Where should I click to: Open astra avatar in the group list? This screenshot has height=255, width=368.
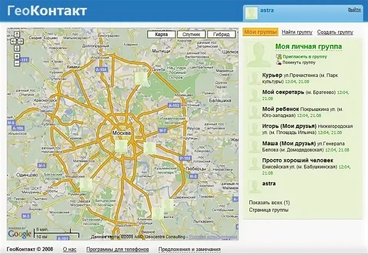click(255, 187)
